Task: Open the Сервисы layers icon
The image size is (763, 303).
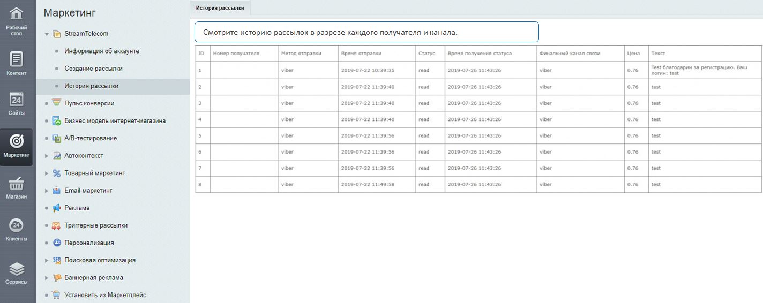Action: [17, 268]
